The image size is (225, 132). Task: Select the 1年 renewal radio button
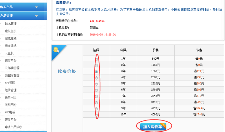pyautogui.click(x=96, y=59)
